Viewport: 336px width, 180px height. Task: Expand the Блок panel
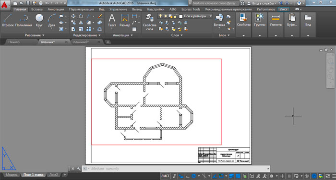pos(224,35)
